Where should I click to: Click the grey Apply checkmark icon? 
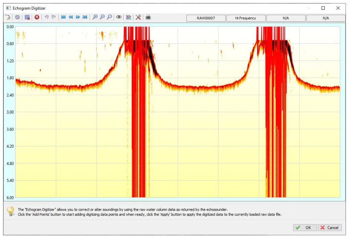point(17,17)
